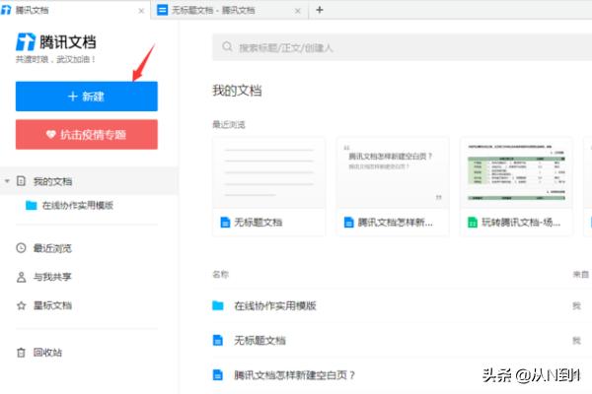The image size is (592, 394).
Task: Click folder icon beside sidebar 在线协作实用模版
Action: 31,206
